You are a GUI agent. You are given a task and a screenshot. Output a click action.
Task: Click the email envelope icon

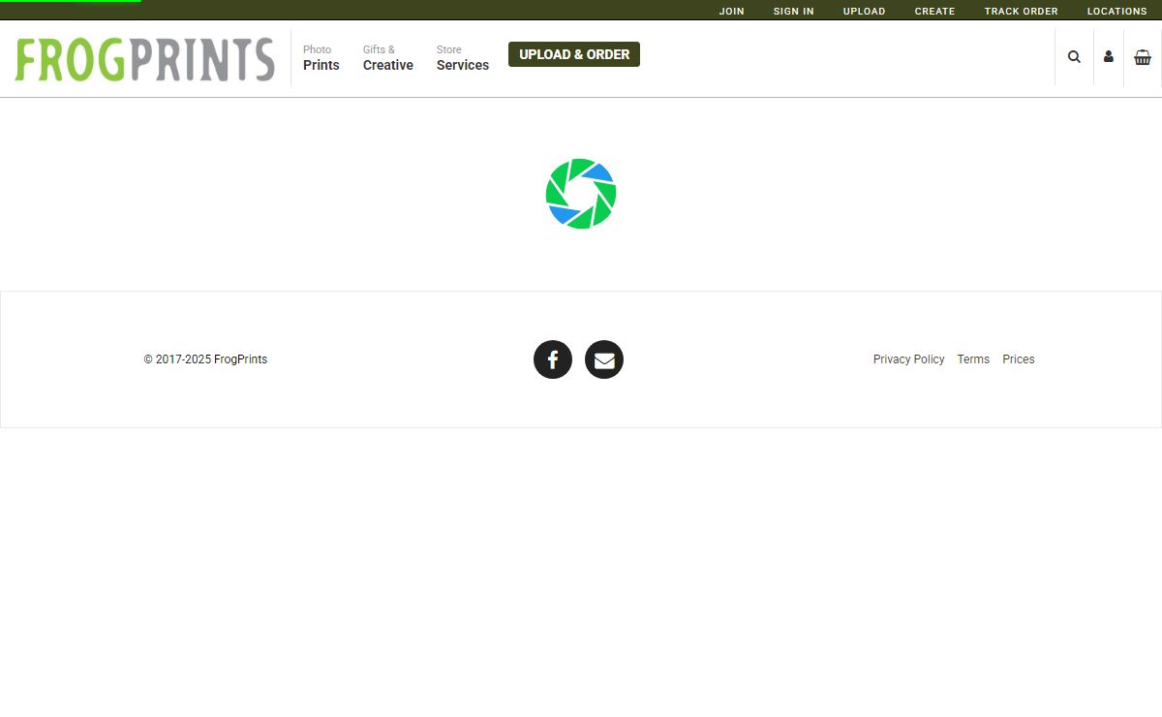[604, 359]
